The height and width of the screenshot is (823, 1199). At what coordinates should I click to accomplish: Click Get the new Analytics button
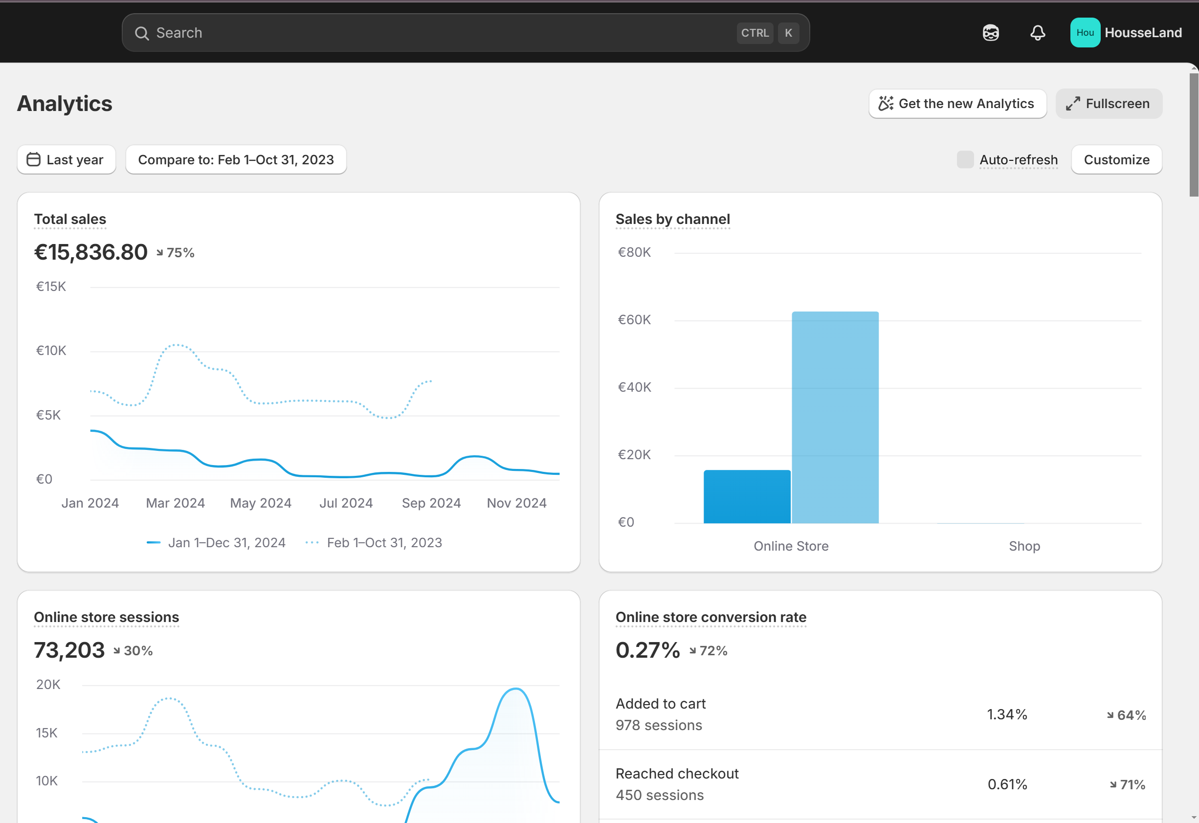(957, 104)
